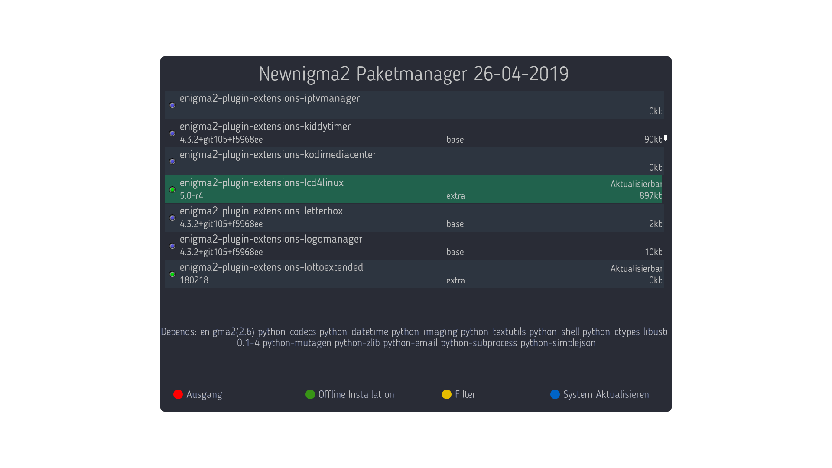Click status dot of logomanager package

[172, 246]
